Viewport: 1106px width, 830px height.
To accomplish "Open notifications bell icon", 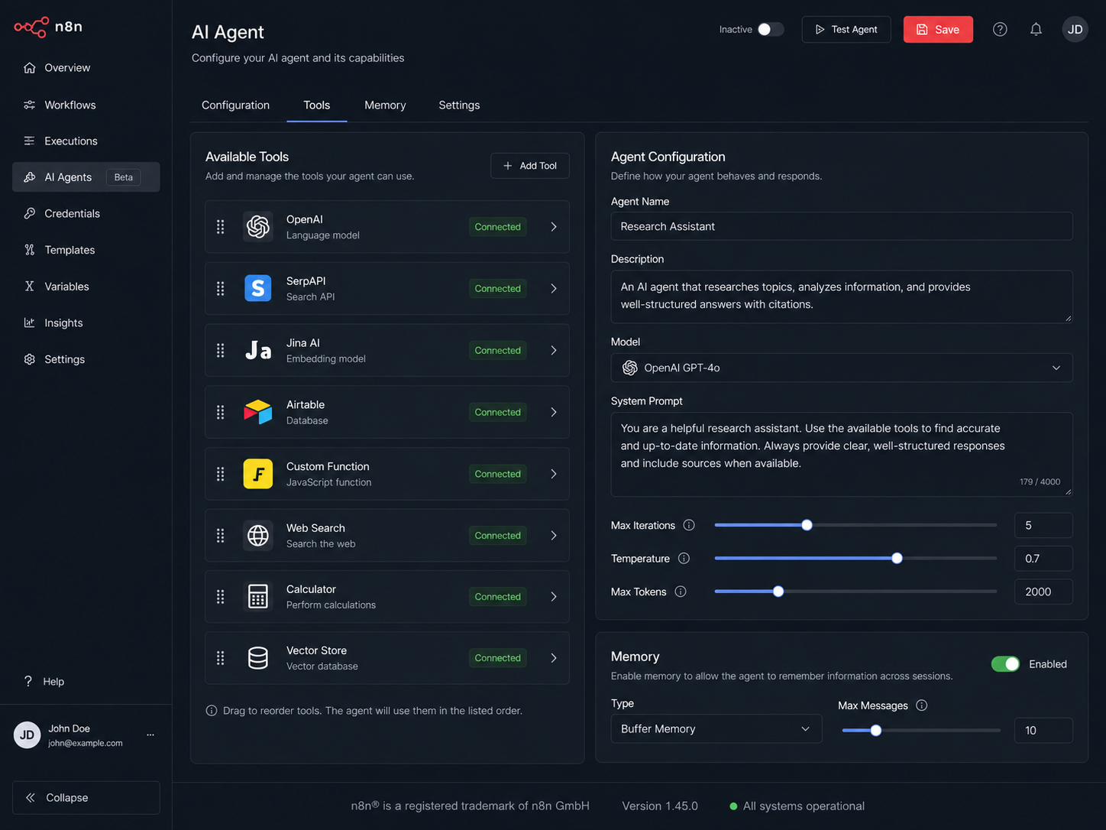I will tap(1036, 29).
